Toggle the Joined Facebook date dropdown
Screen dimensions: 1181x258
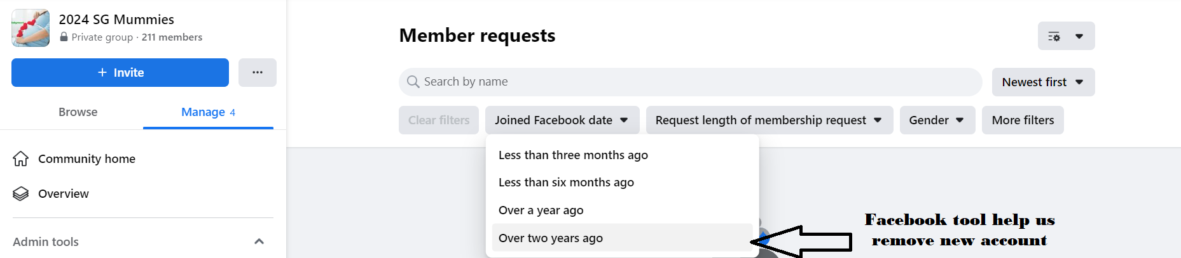pyautogui.click(x=562, y=120)
